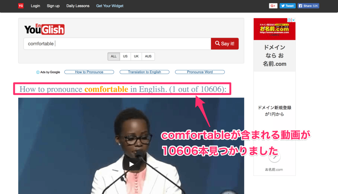Click the Ads by Google info icon
The image size is (338, 194).
38,72
